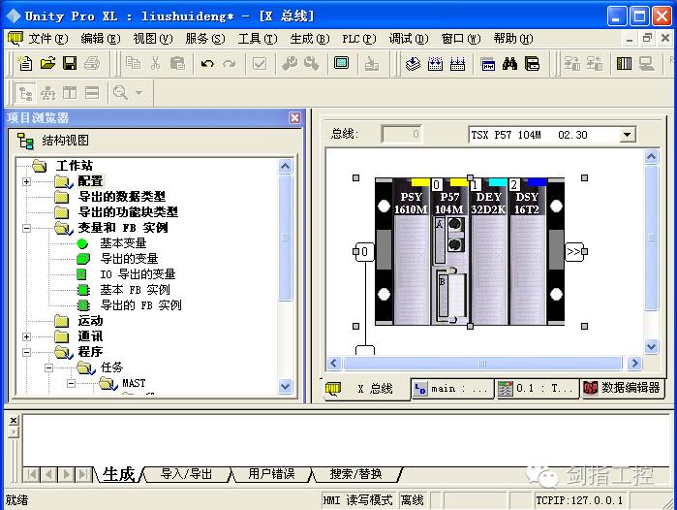Click the Cut scissors icon
677x510 pixels.
click(155, 64)
